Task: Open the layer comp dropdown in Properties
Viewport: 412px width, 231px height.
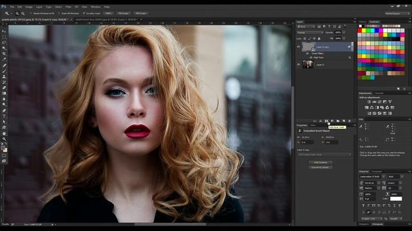Action: coord(324,155)
